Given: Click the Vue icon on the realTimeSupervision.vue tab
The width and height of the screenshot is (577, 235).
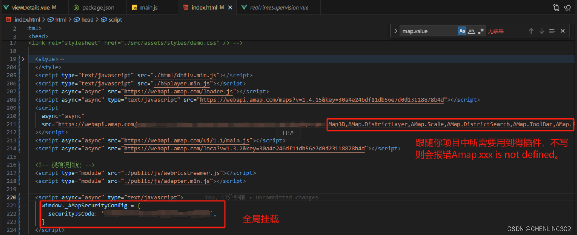Looking at the screenshot, I should coord(244,7).
